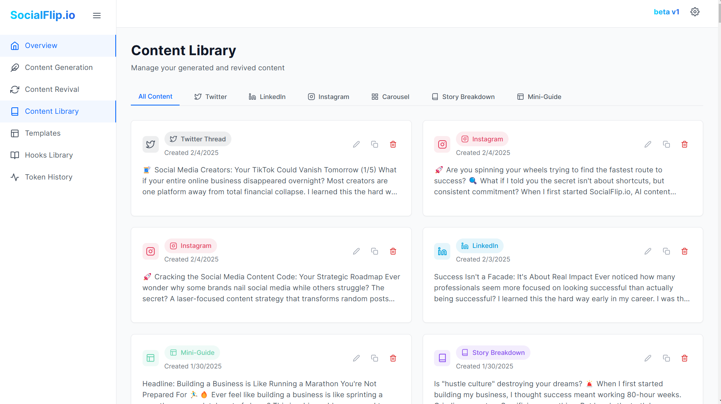Delete the Mini-Guide card

[393, 358]
